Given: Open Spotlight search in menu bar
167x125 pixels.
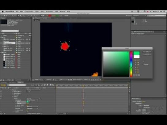Looking at the screenshot, I should click(164, 12).
